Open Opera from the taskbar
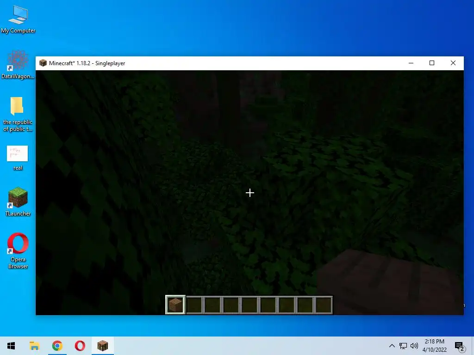 [80, 346]
